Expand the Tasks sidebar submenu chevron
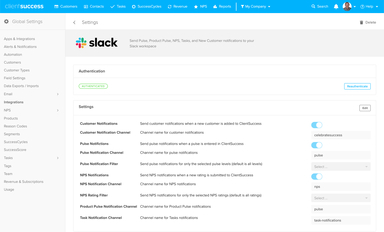 pos(58,158)
